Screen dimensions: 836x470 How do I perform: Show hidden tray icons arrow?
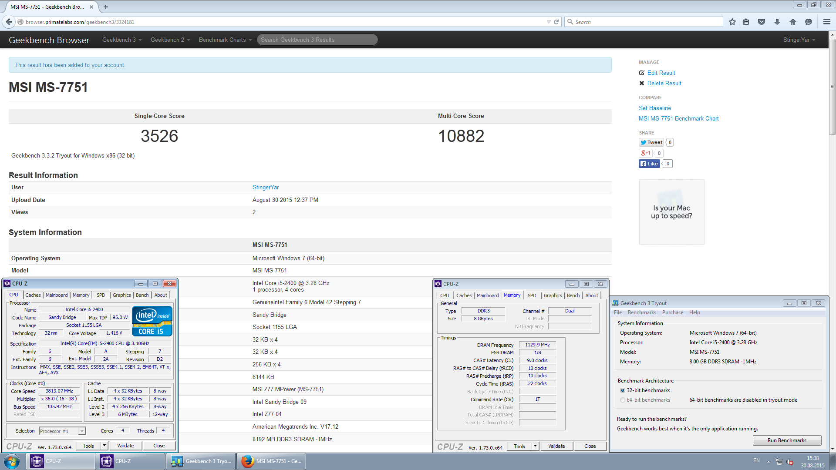click(769, 461)
